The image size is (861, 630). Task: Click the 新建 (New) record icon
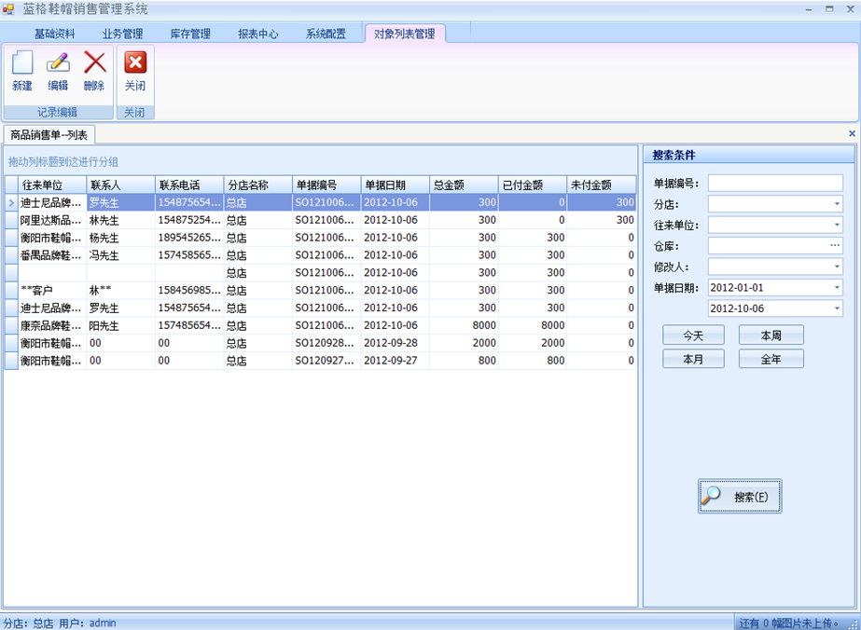pyautogui.click(x=22, y=71)
